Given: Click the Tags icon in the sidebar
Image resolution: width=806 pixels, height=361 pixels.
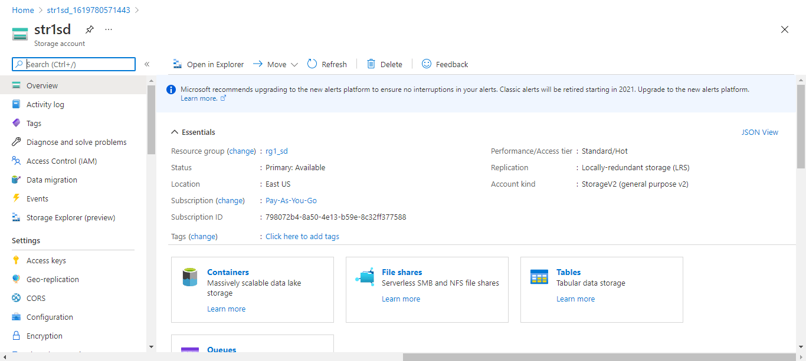Looking at the screenshot, I should tap(17, 123).
